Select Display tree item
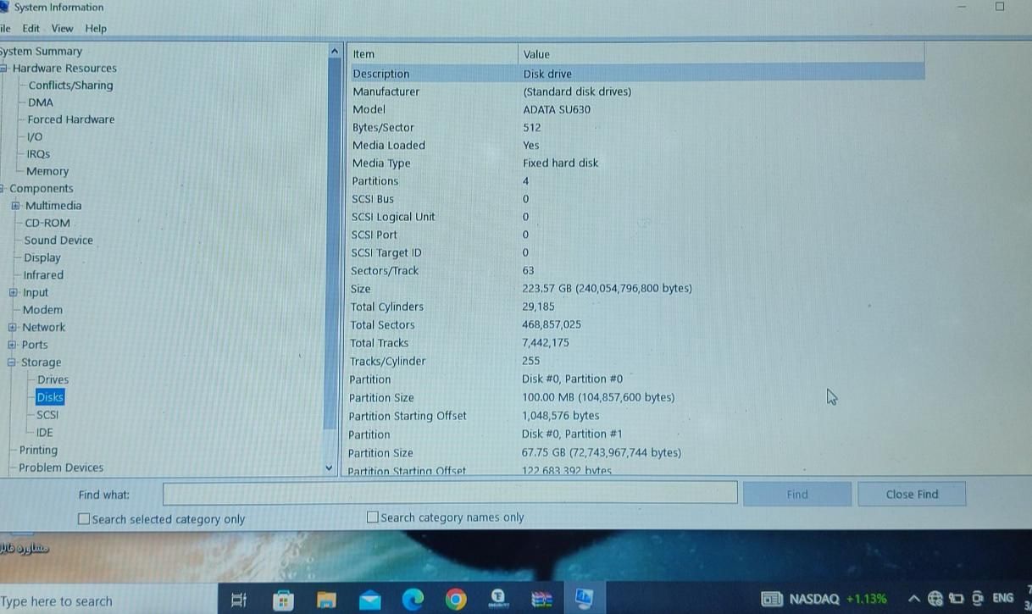Screen dimensions: 1032x614 click(x=42, y=257)
